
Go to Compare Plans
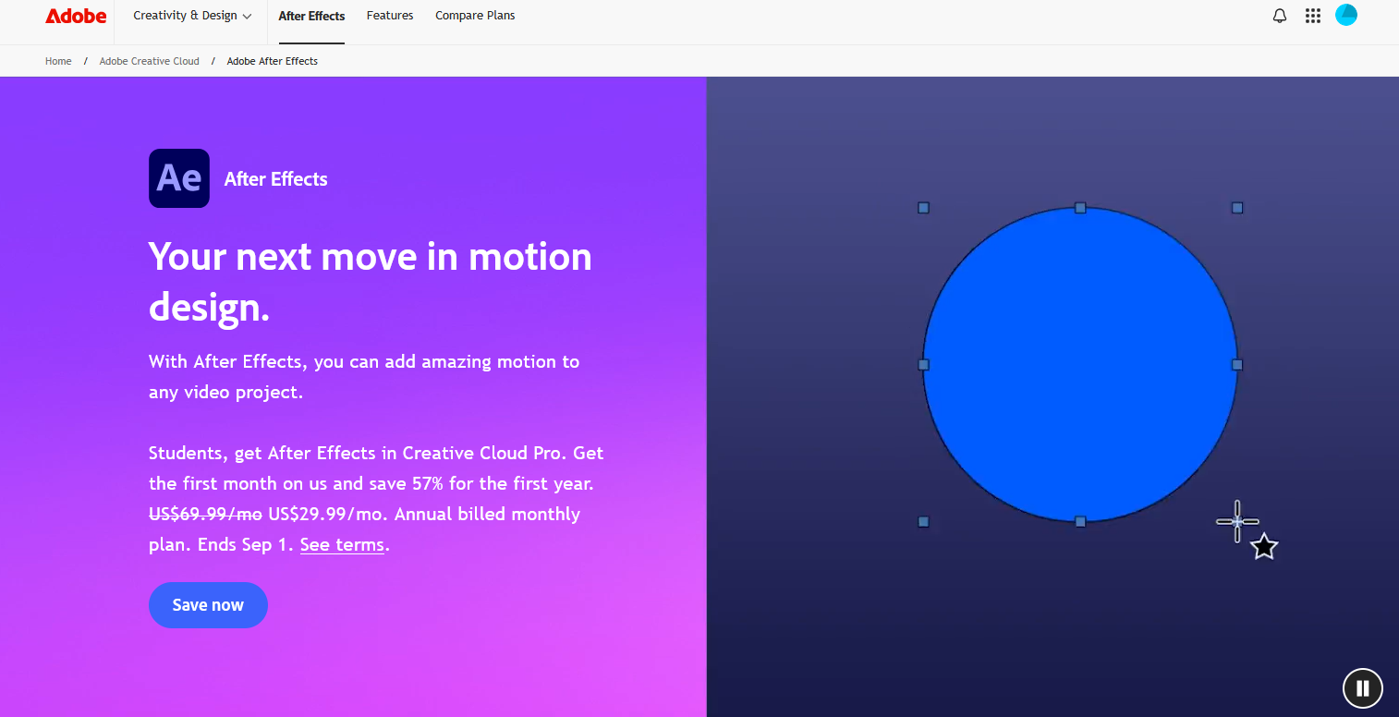click(475, 16)
